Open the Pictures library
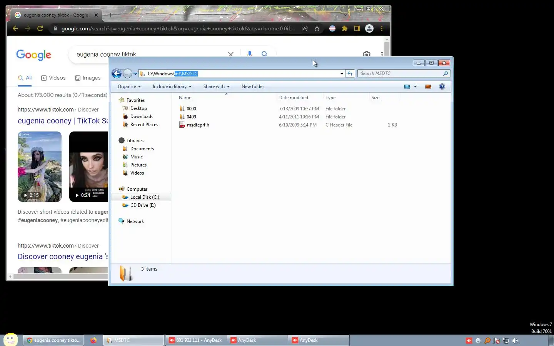554x346 pixels. (x=135, y=165)
